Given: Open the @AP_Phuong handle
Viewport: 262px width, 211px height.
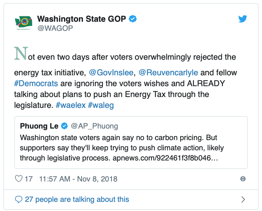Looking at the screenshot, I should point(94,126).
